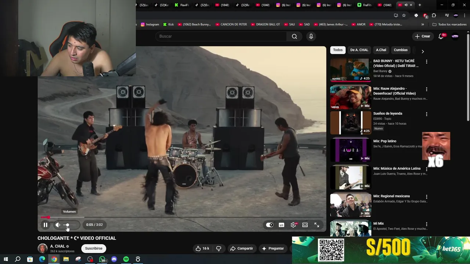
Task: Open Microsoft Edge from taskbar
Action: [42, 259]
